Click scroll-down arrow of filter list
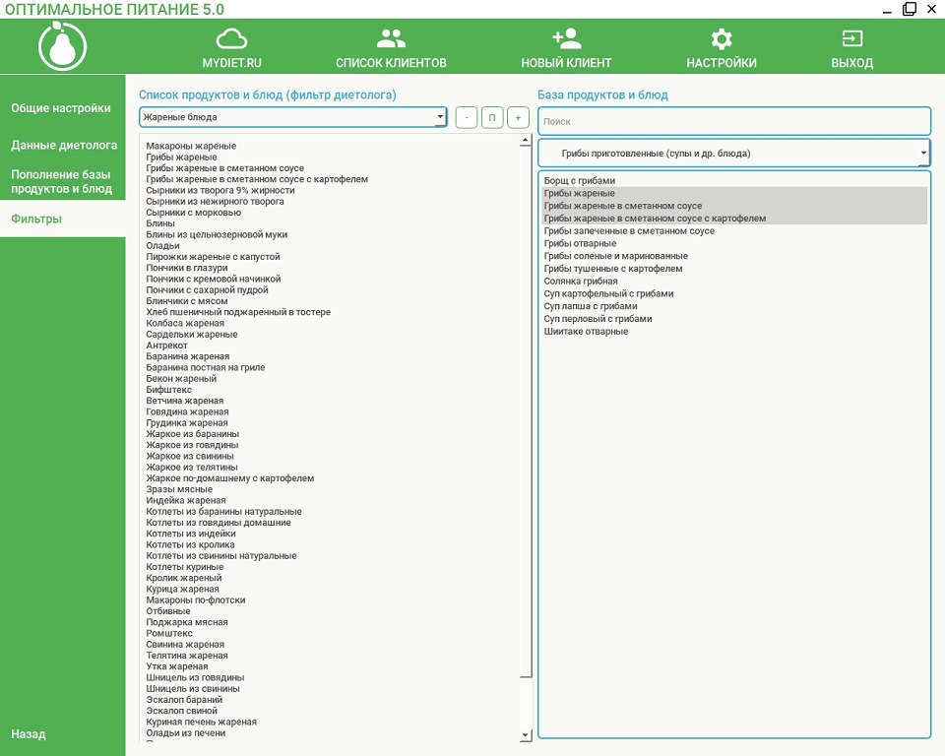945x756 pixels. (525, 735)
